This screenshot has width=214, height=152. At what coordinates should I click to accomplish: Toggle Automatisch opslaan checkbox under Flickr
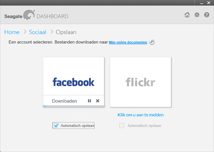pyautogui.click(x=122, y=126)
